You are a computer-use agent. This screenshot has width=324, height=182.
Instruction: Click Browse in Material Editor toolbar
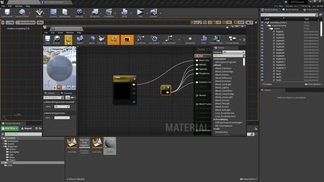pos(56,39)
